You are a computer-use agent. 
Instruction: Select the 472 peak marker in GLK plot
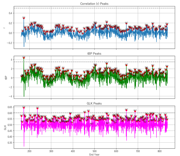coord(88,111)
